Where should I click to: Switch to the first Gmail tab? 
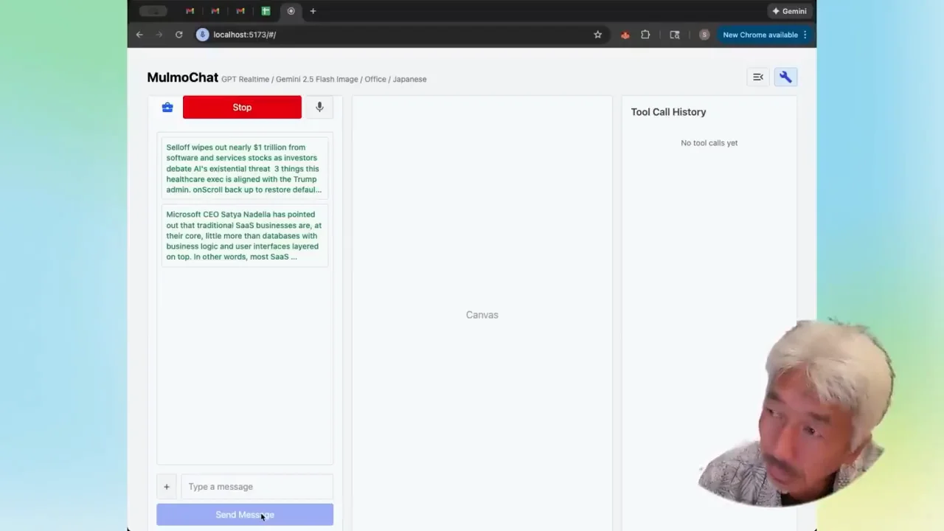190,11
